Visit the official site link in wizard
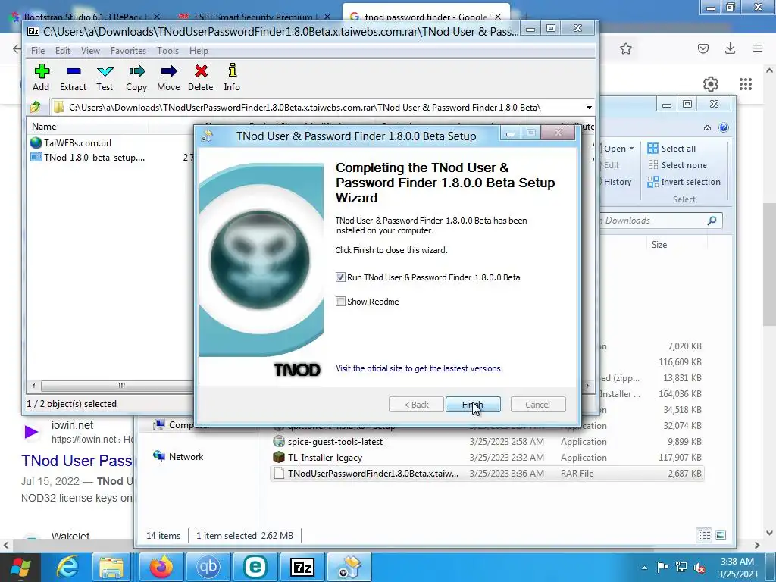Viewport: 776px width, 582px height. click(x=419, y=368)
